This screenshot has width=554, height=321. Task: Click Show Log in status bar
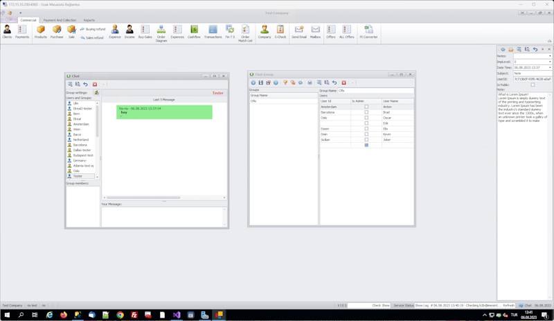(422, 305)
